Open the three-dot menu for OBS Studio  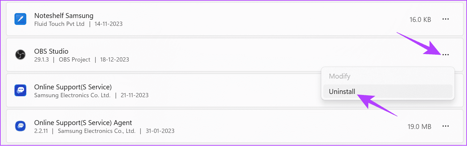tap(446, 55)
